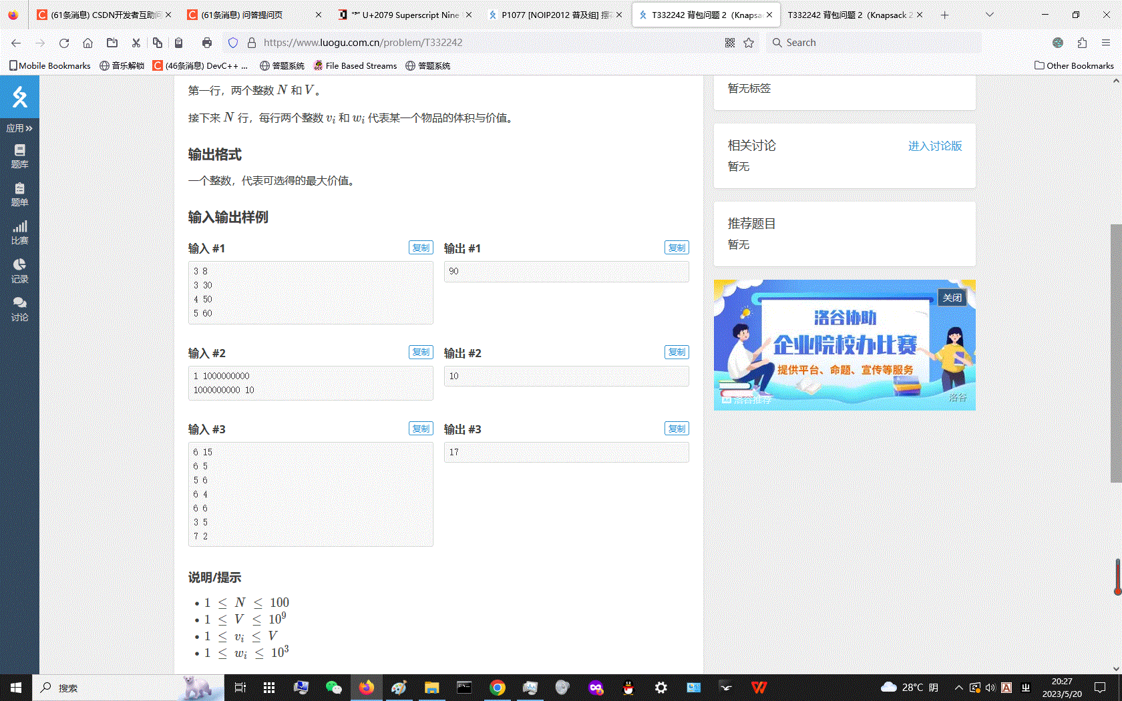The width and height of the screenshot is (1122, 701).
Task: Open the 题单 list sidebar icon
Action: (19, 194)
